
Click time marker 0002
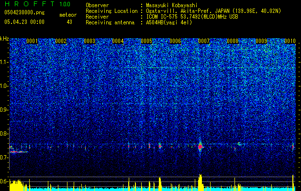(61, 41)
